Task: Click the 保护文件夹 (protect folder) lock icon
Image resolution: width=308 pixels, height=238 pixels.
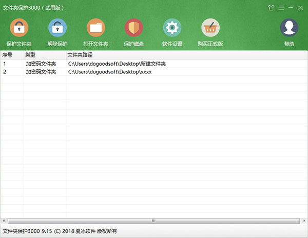Action: [19, 28]
